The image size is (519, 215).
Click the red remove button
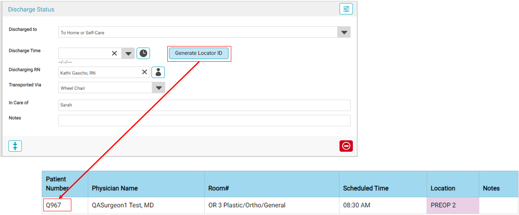346,146
